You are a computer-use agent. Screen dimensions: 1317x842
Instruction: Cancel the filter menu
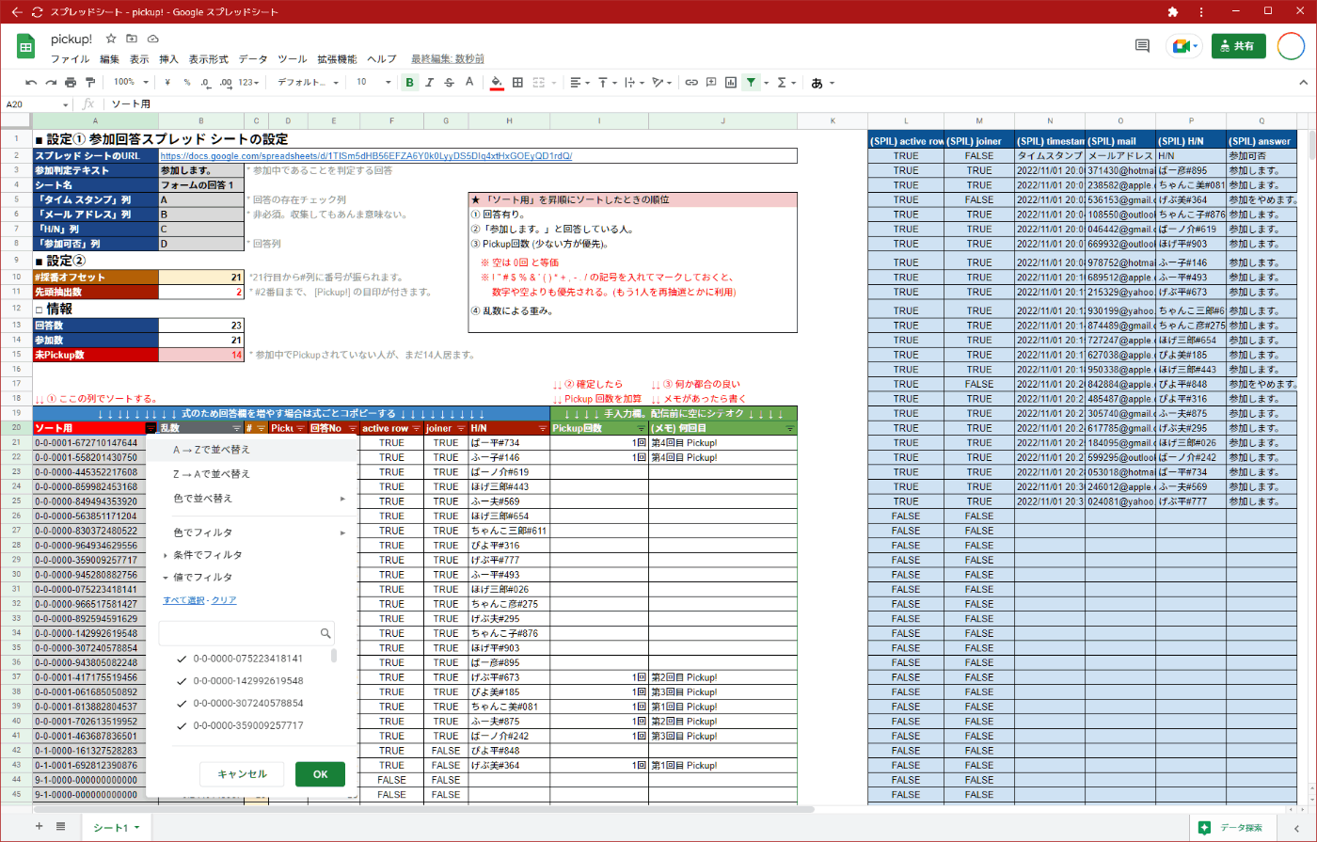pos(243,774)
